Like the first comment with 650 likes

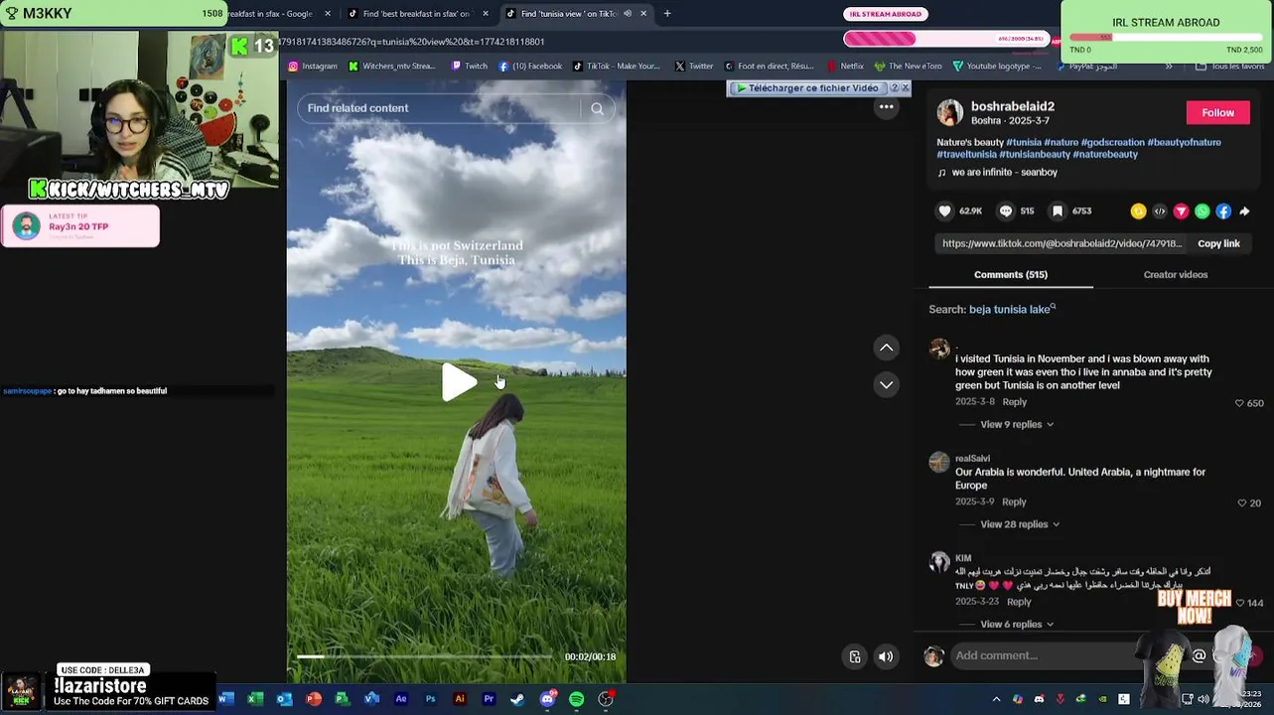[x=1238, y=403]
